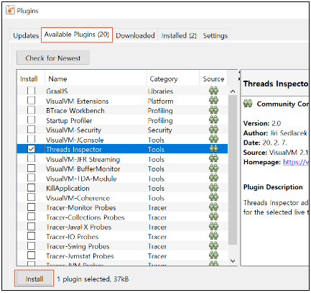Click community source icon for Tracer-IO Probes row
Viewport: 311px width, 293px height.
[x=213, y=236]
